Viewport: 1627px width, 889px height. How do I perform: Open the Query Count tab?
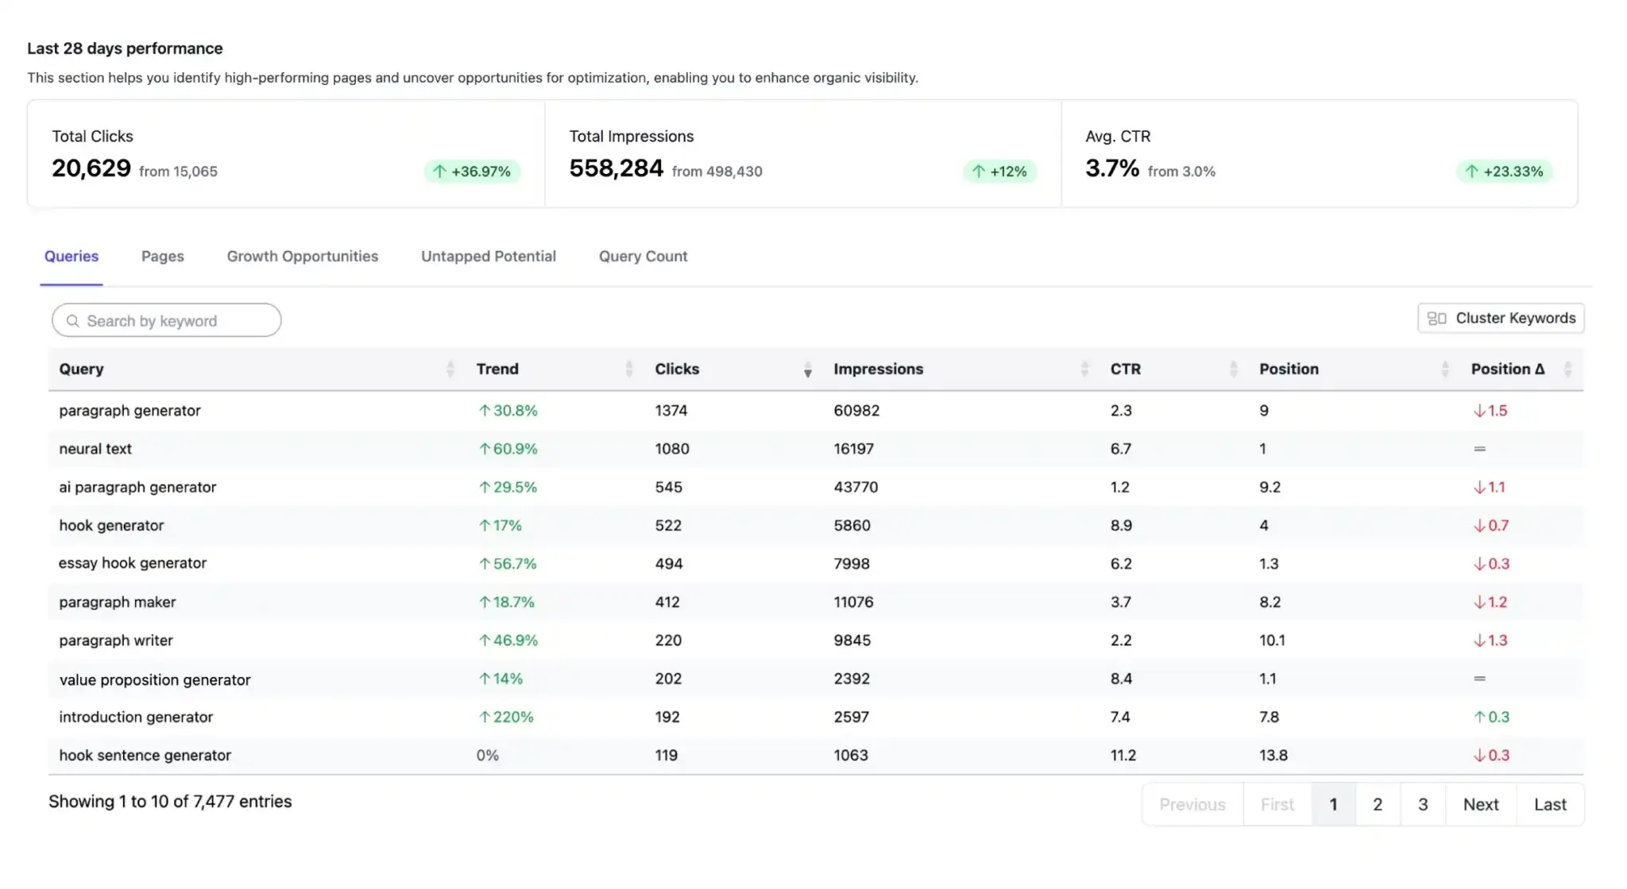coord(643,257)
